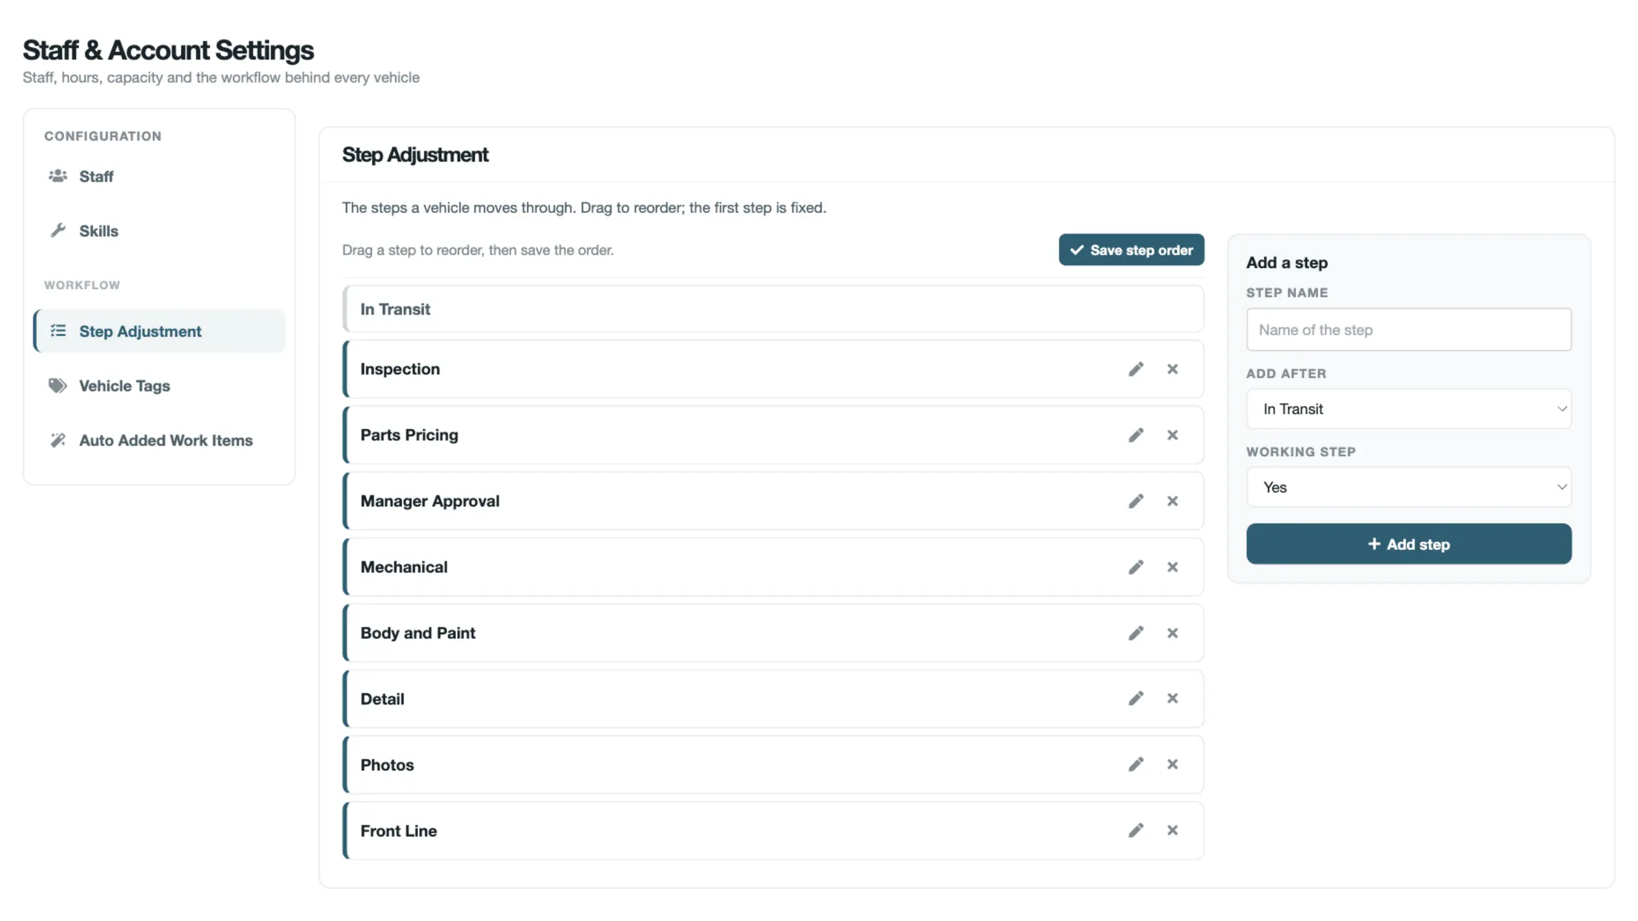Click the Vehicle Tags tag icon
This screenshot has height=921, width=1638.
tap(58, 385)
